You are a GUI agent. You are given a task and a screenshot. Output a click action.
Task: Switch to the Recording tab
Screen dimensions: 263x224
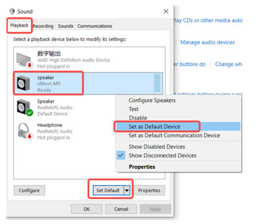[x=43, y=26]
